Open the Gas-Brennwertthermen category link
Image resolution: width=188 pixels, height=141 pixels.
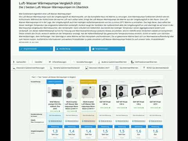129,68
